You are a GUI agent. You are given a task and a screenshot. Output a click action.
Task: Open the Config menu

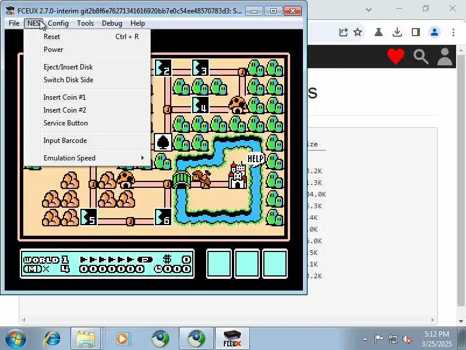tap(58, 23)
